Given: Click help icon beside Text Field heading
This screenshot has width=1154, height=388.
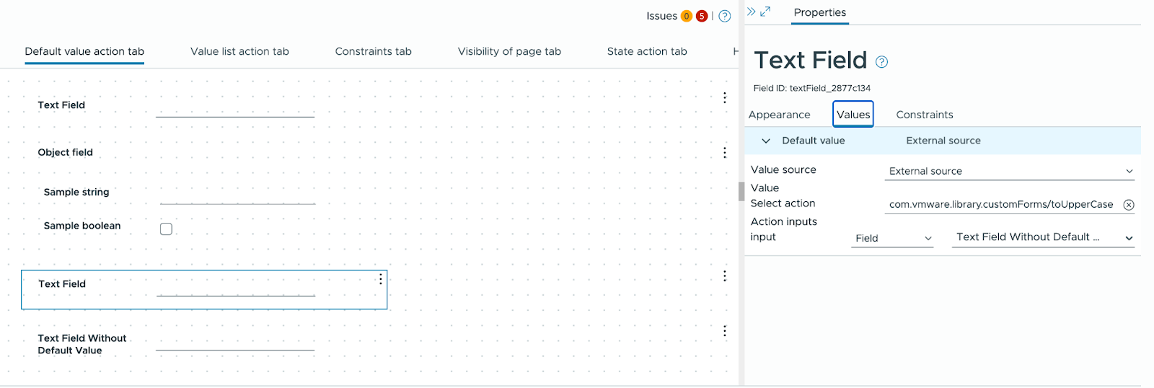Looking at the screenshot, I should [x=881, y=62].
